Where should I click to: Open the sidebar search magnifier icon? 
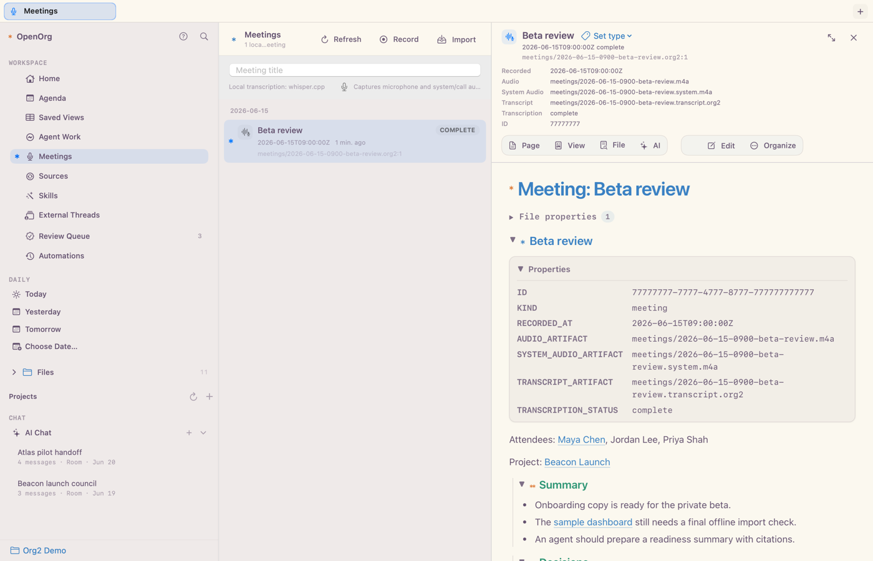click(204, 37)
